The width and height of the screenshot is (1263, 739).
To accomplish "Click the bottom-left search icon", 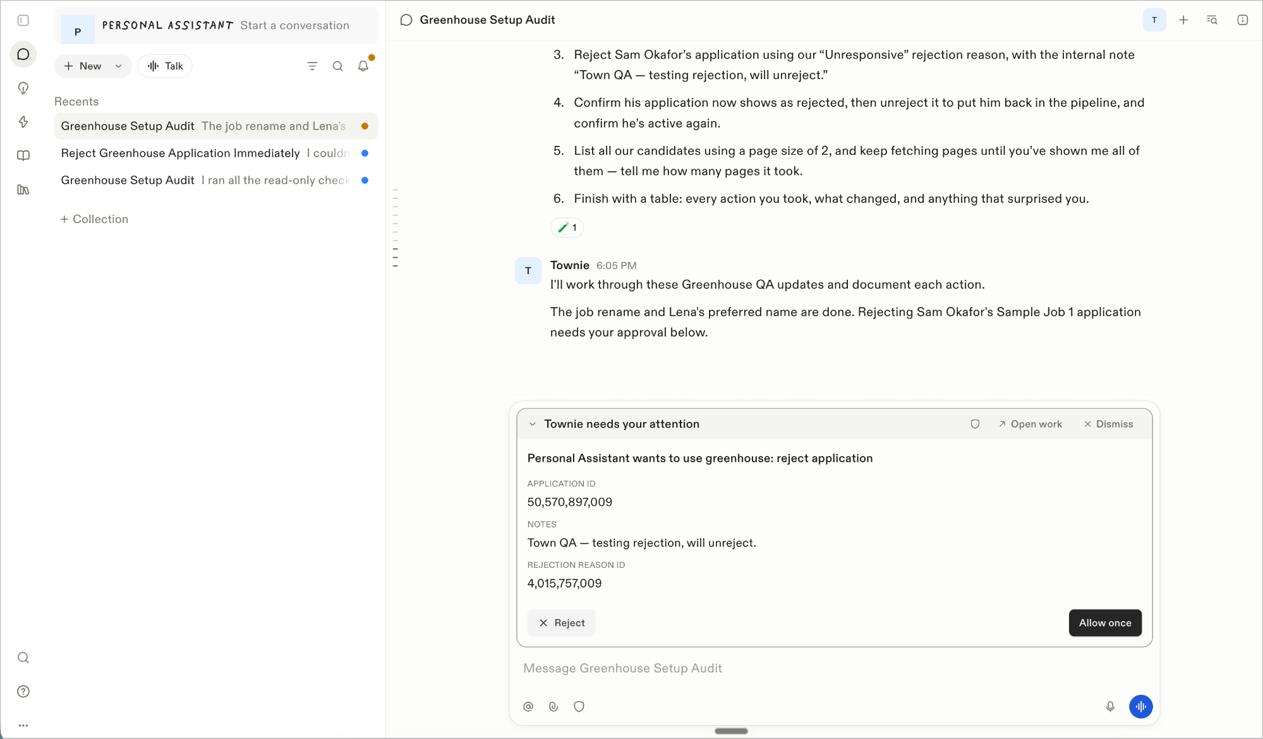I will click(x=23, y=658).
